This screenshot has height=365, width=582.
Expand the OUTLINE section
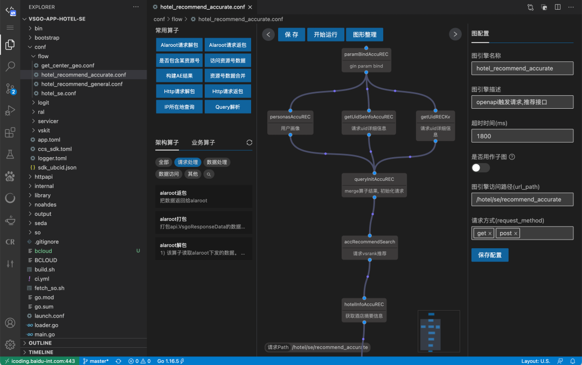tap(40, 343)
